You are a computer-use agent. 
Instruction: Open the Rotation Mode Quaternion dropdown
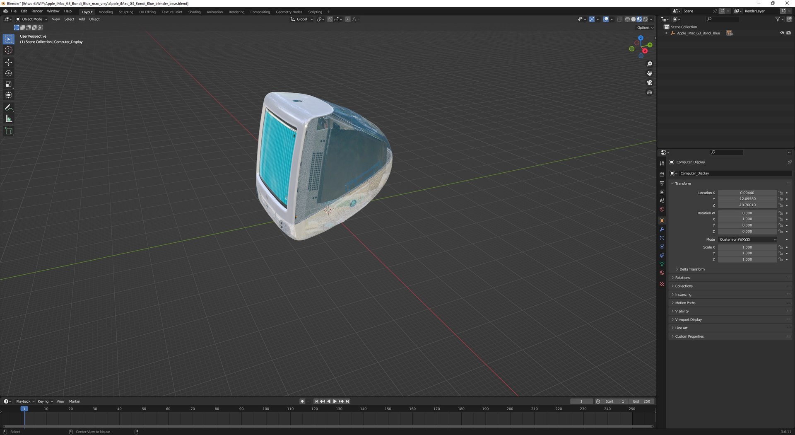pos(748,239)
